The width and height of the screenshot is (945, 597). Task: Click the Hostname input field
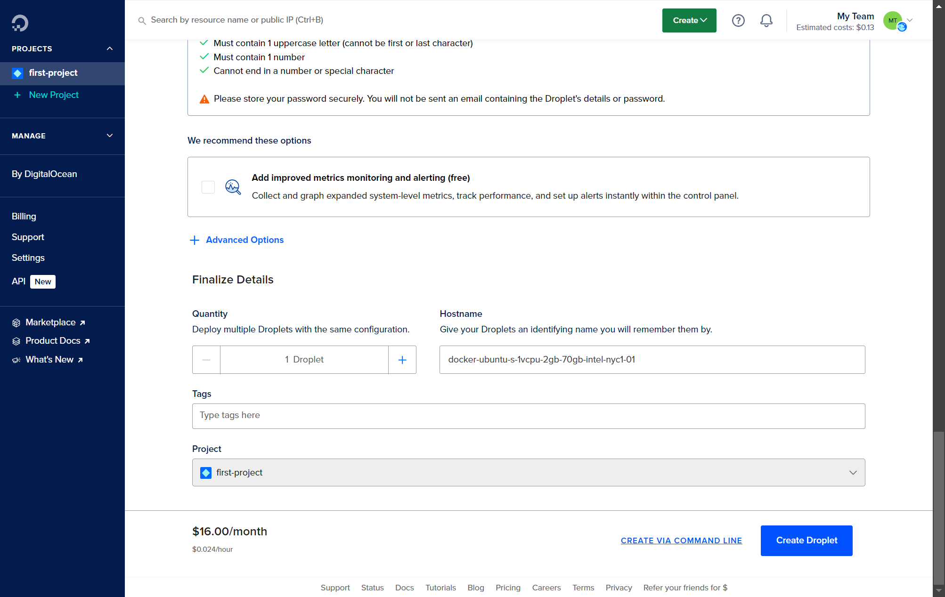pos(652,360)
